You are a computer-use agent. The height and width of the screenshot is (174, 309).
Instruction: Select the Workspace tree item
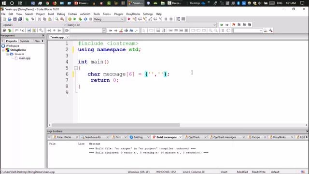click(x=13, y=46)
